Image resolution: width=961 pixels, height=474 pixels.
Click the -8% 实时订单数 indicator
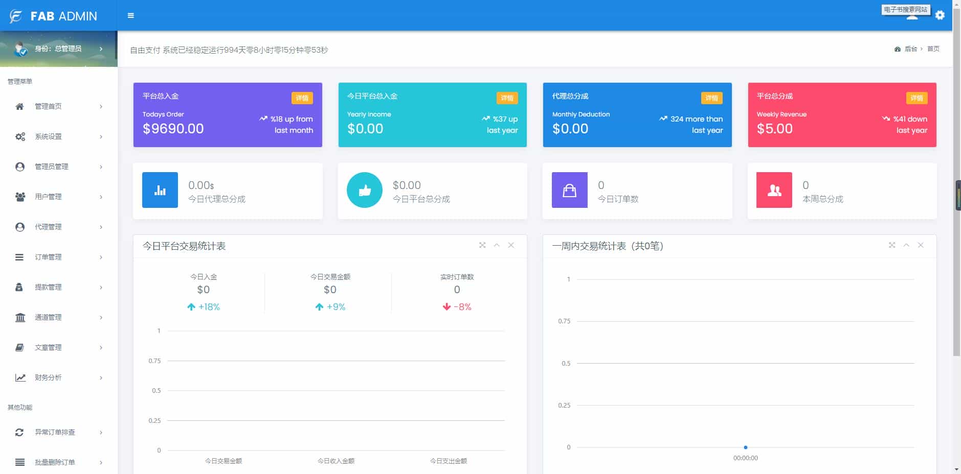click(x=457, y=307)
